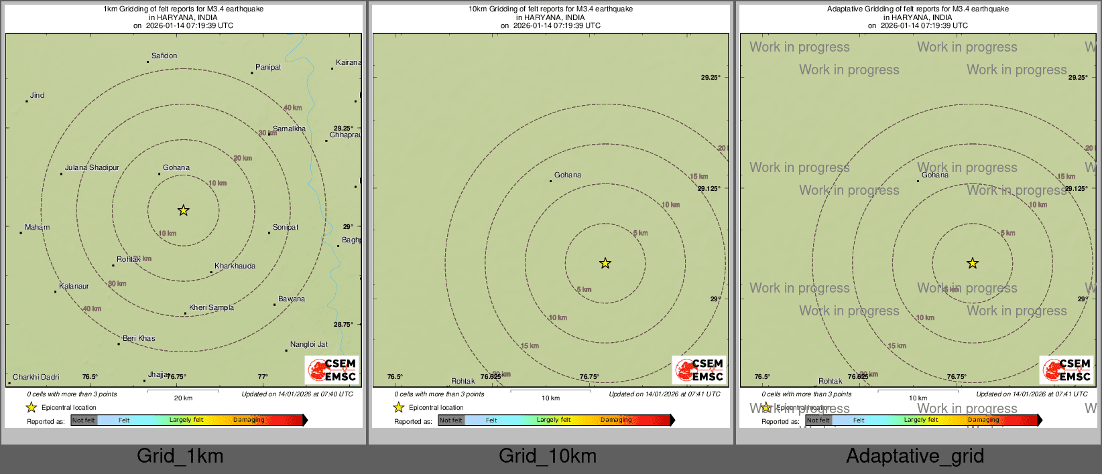Select the Grid_10km caption
This screenshot has width=1102, height=474.
coord(547,456)
